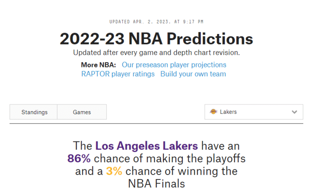Click the yellow 3% Finals chance figure

point(114,171)
